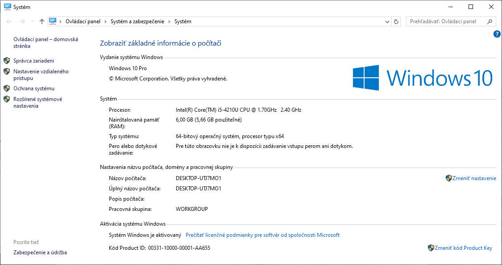Refresh the page using the address bar icon
Screen dimensions: 502x265
tap(396, 21)
